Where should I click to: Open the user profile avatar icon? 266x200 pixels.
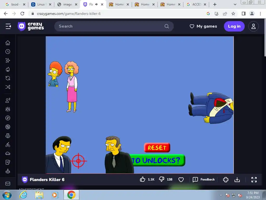pos(254,26)
